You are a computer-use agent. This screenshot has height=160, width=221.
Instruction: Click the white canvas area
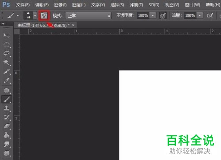pyautogui.click(x=170, y=115)
